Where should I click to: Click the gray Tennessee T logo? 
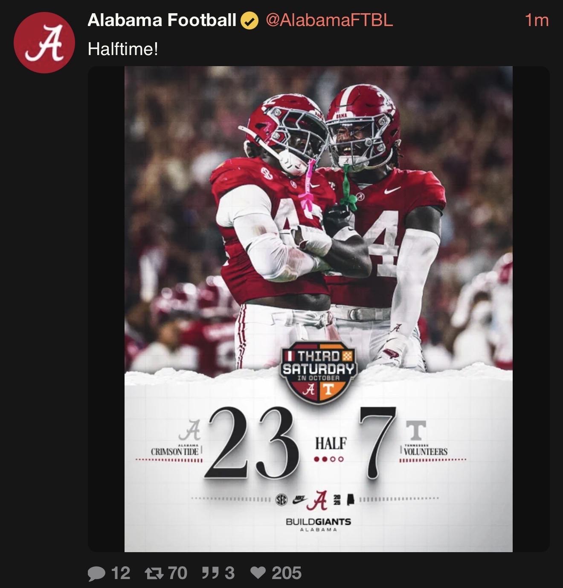pyautogui.click(x=416, y=430)
